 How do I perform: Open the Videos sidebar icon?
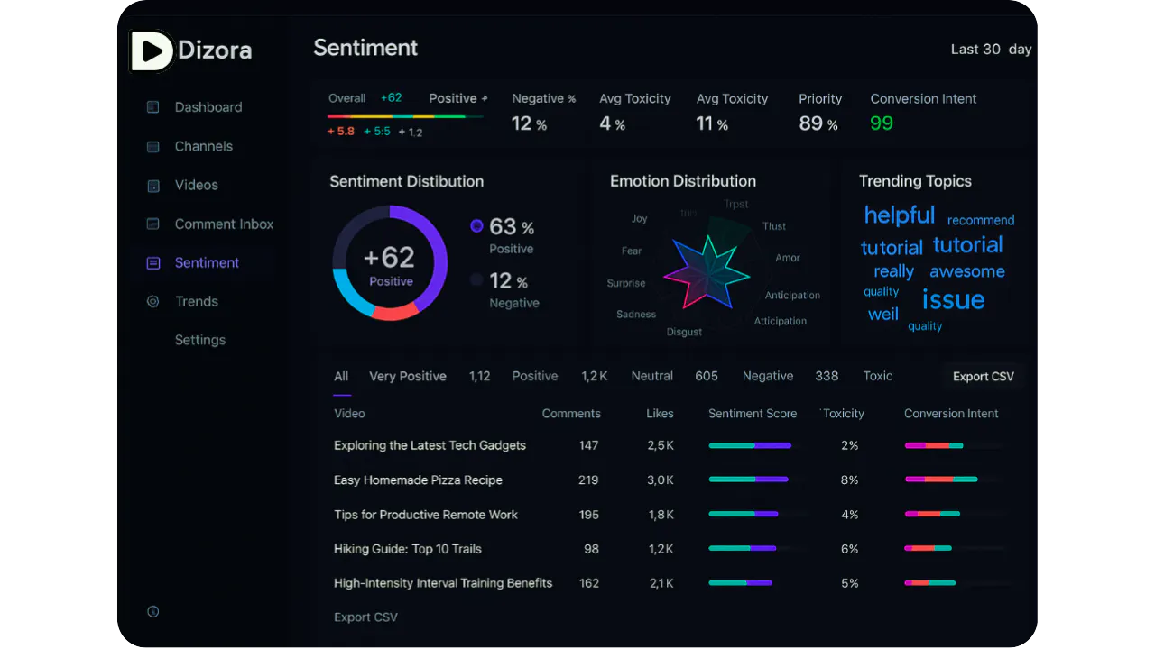pyautogui.click(x=153, y=185)
